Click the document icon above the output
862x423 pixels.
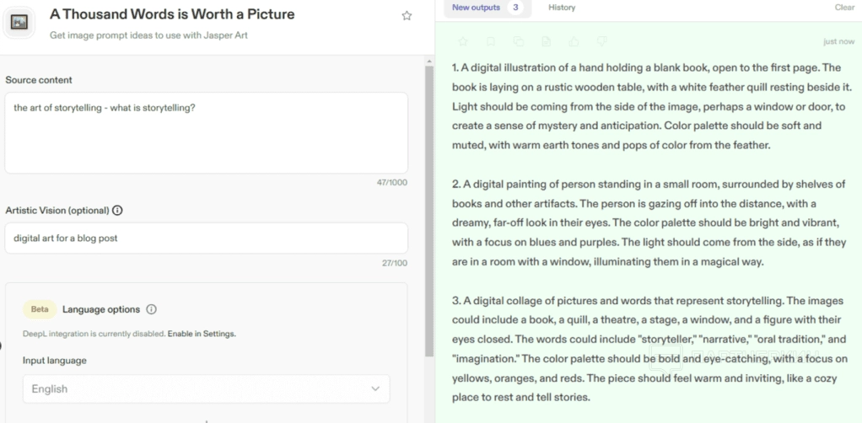click(546, 40)
